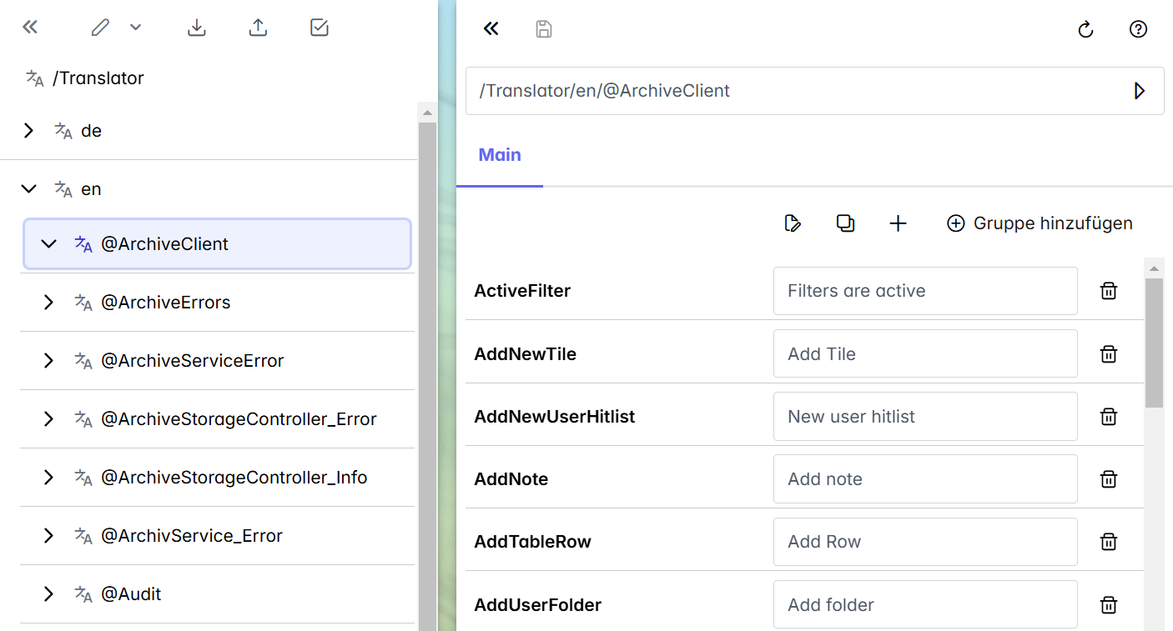
Task: Click the refresh icon at top right
Action: 1085,29
